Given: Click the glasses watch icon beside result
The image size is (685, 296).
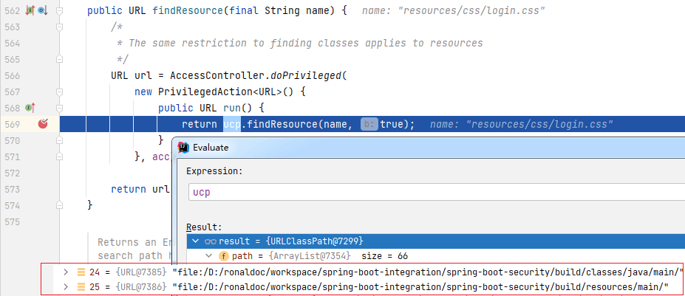Looking at the screenshot, I should [211, 241].
